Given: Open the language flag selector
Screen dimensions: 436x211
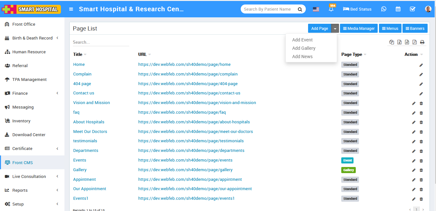Looking at the screenshot, I should click(316, 9).
